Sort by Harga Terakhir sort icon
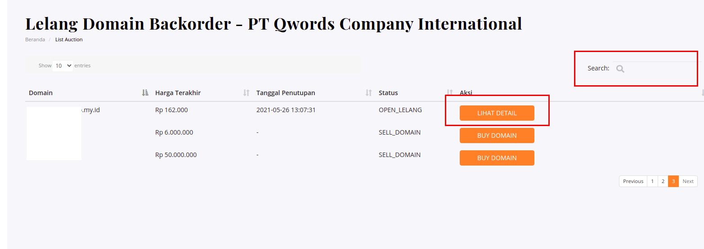 point(246,93)
